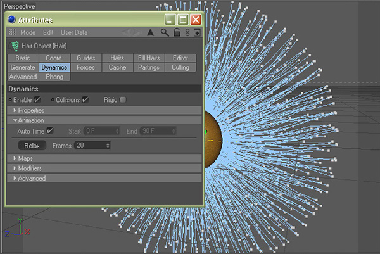The width and height of the screenshot is (380, 254).
Task: Open the User Data menu
Action: [x=74, y=32]
